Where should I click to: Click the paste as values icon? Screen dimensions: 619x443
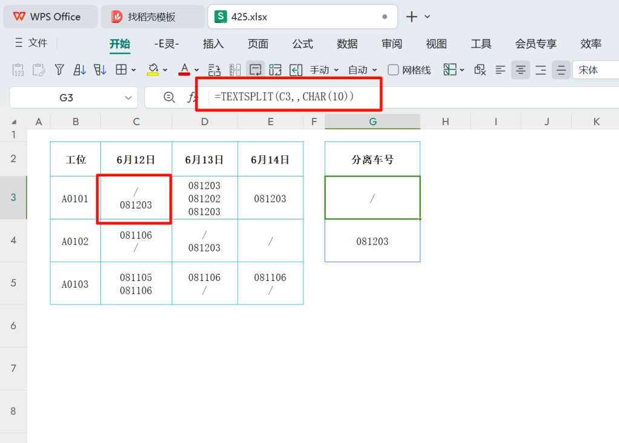[x=18, y=70]
